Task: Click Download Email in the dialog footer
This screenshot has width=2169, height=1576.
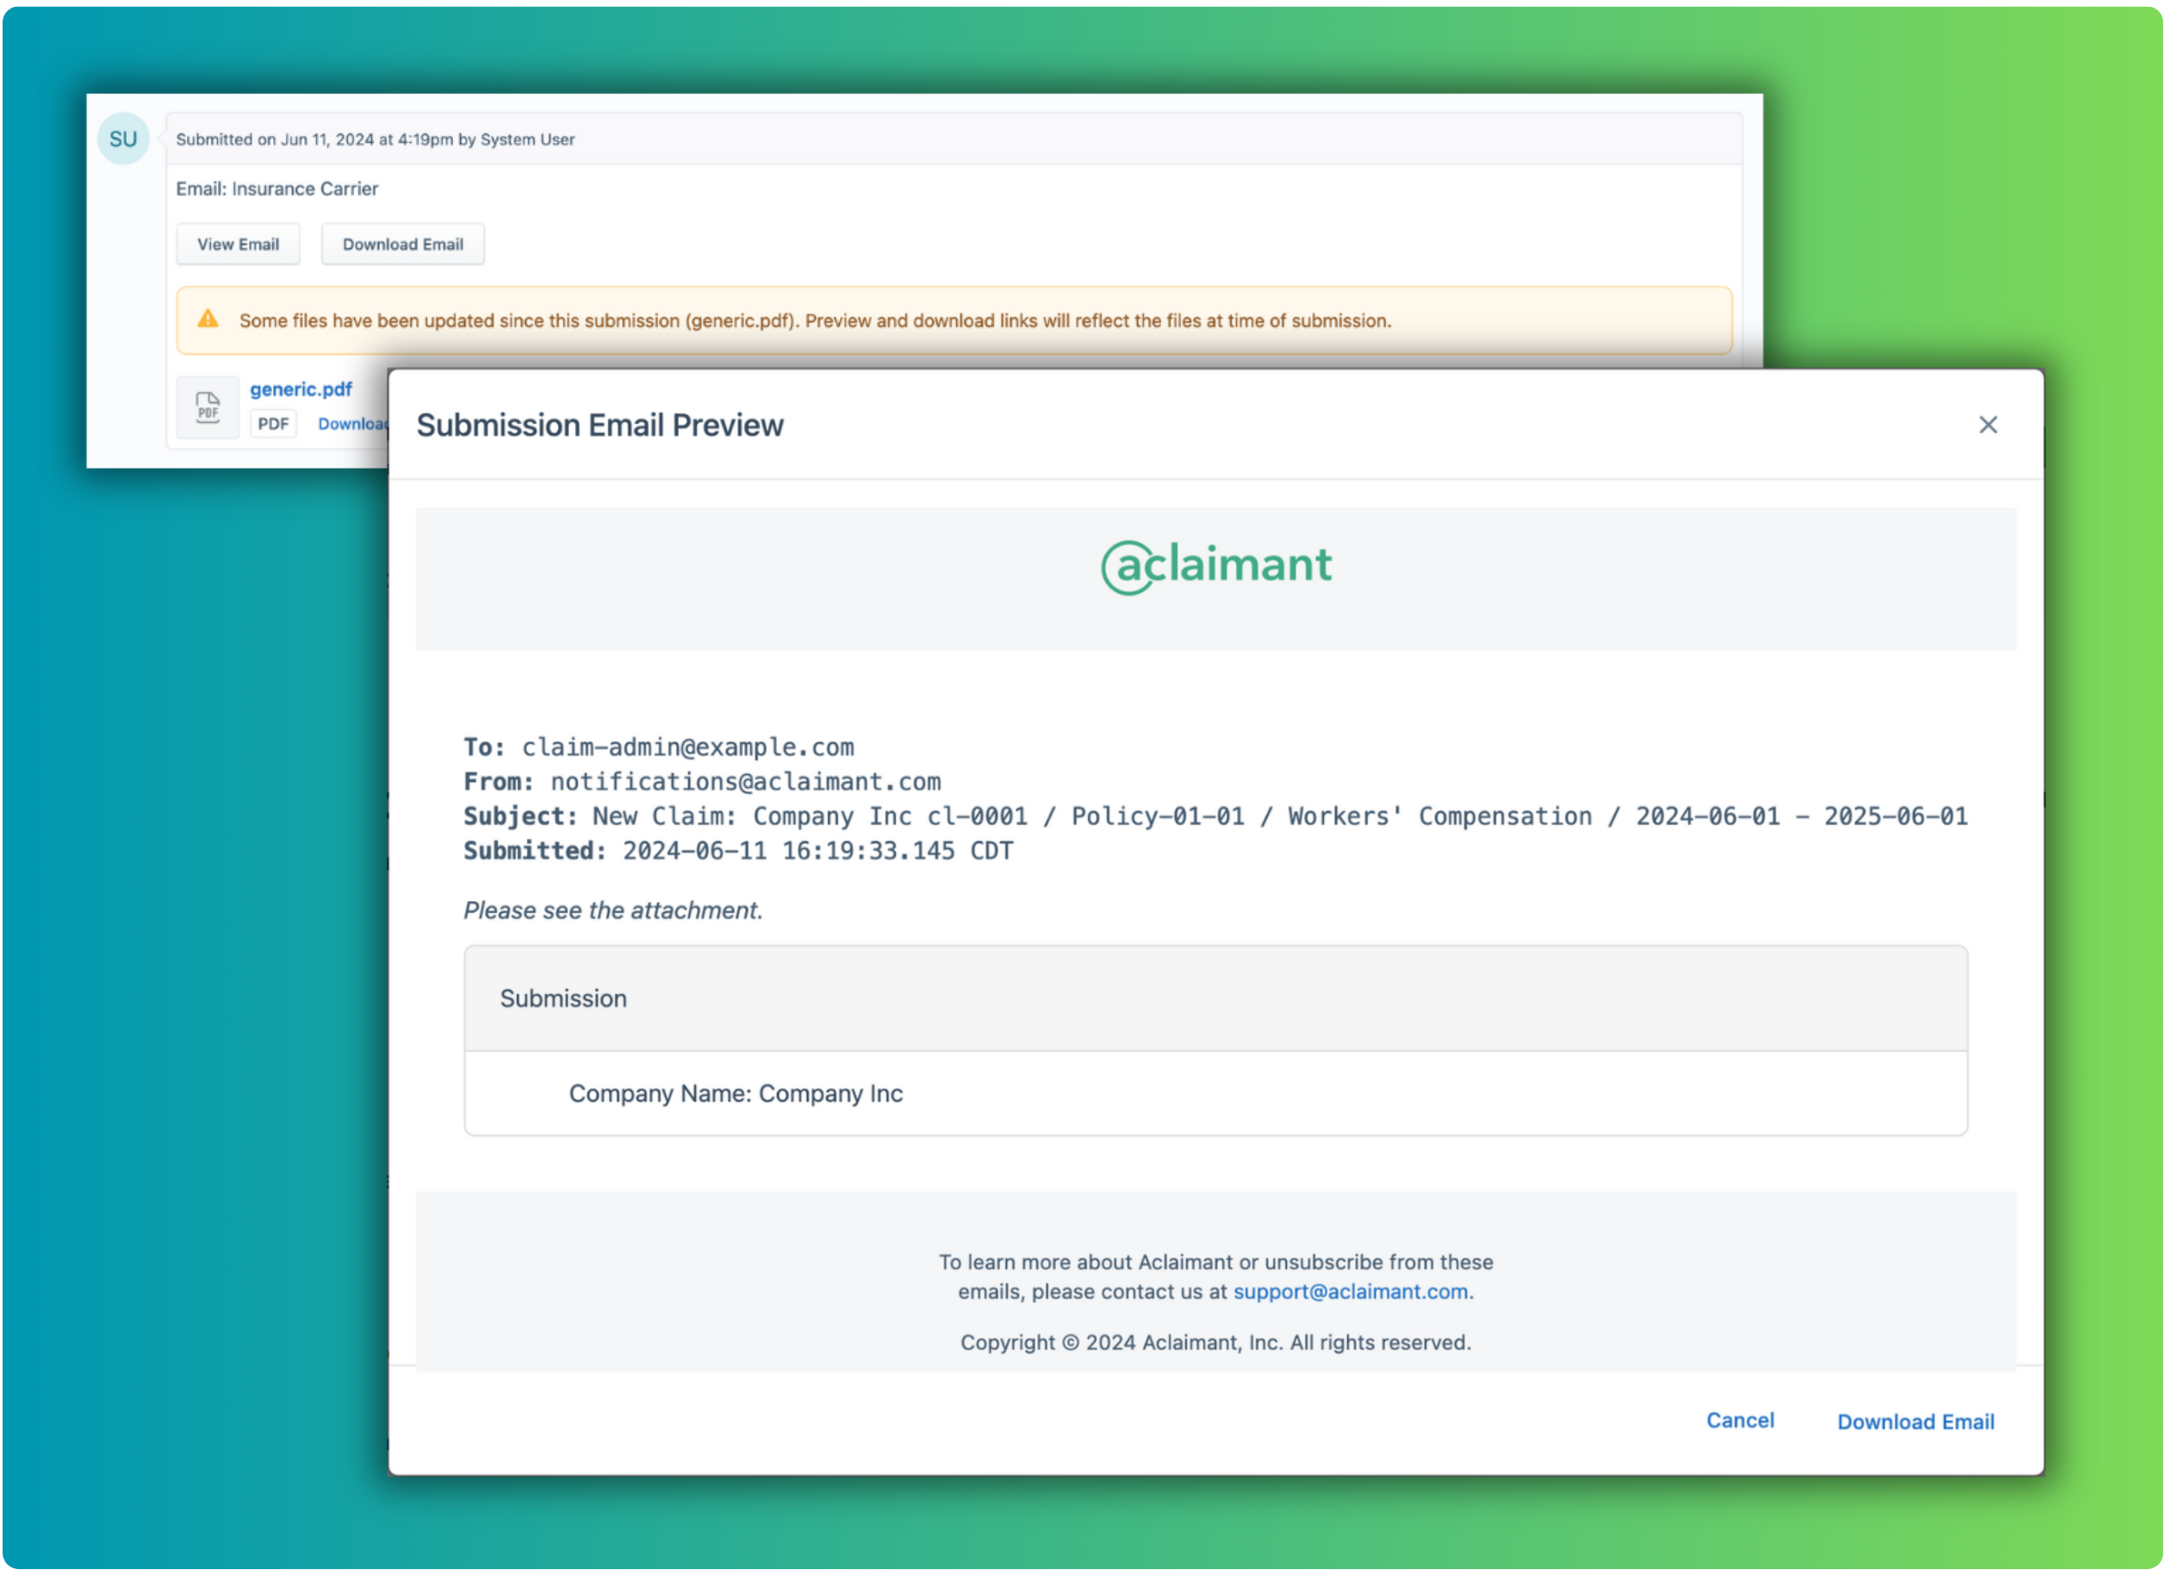Action: [1915, 1421]
